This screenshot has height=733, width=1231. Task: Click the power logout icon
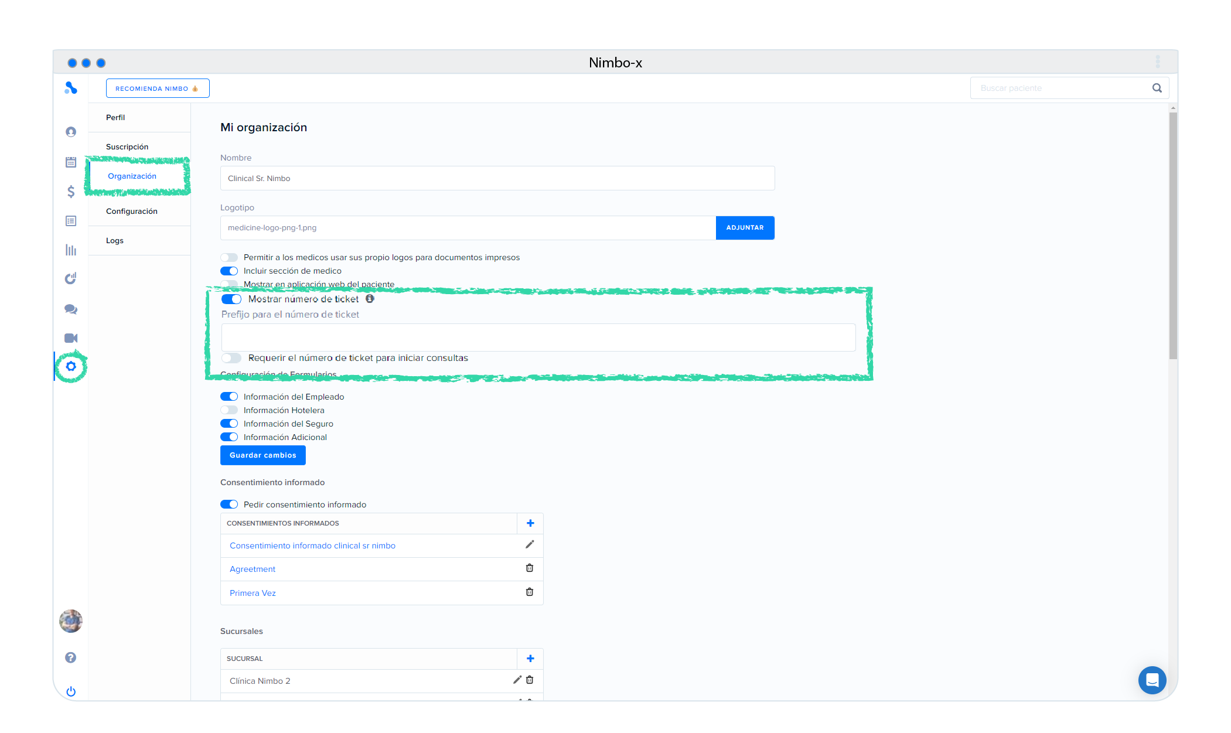[x=71, y=691]
